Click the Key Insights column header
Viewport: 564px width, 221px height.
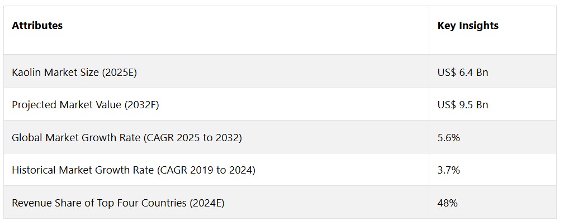[468, 26]
